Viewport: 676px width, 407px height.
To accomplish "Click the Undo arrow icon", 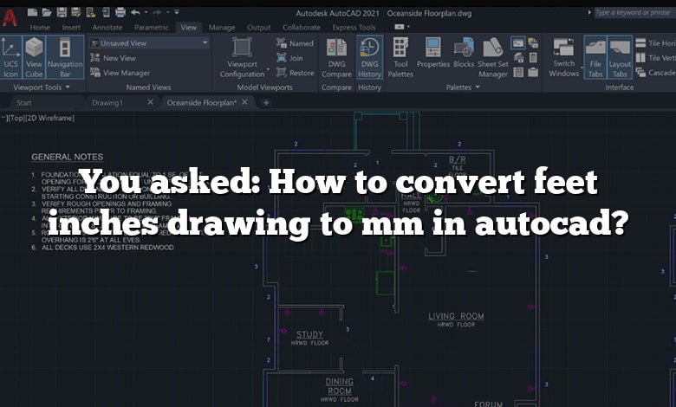I will 135,12.
